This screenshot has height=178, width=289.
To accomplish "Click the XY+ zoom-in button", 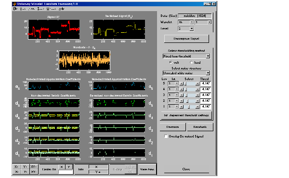I will point(33,167).
